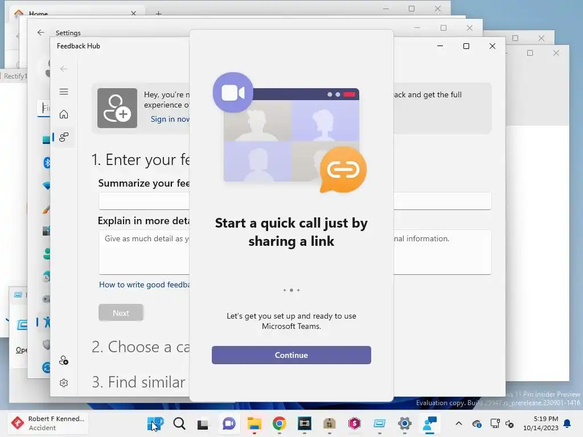
Task: Click Continue in the Microsoft Teams dialog
Action: pyautogui.click(x=291, y=355)
